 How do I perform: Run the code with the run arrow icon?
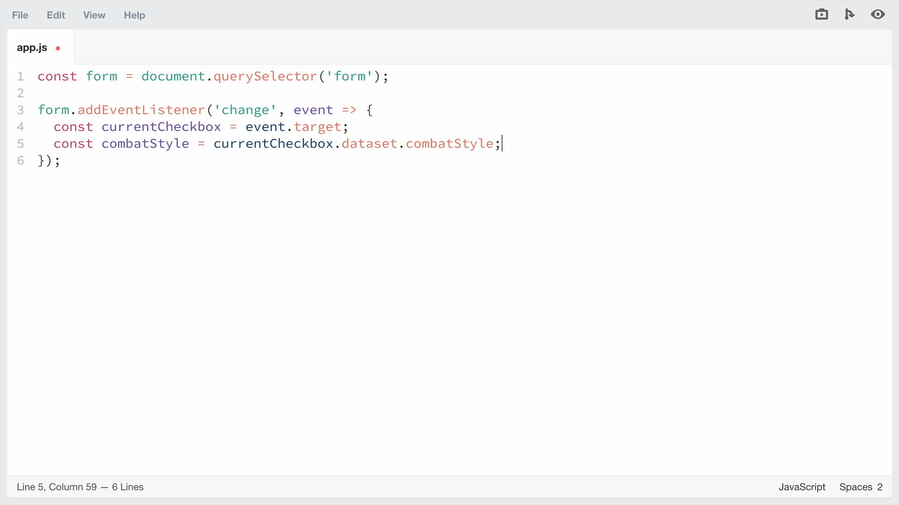[849, 14]
